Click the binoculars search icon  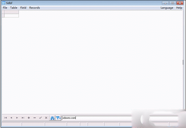click(x=52, y=118)
